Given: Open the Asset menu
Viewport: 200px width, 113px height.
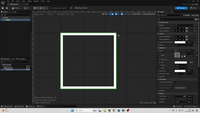Looking at the screenshot, I should pyautogui.click(x=18, y=1).
